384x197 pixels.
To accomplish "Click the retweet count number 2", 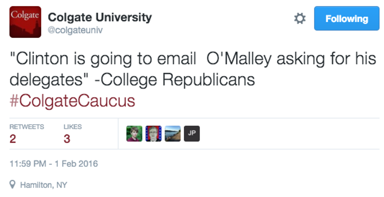I will (13, 139).
